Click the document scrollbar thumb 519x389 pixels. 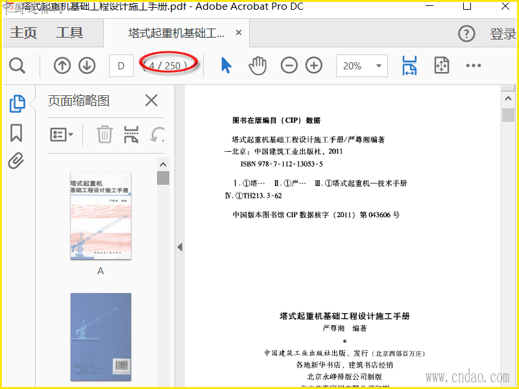[x=508, y=115]
